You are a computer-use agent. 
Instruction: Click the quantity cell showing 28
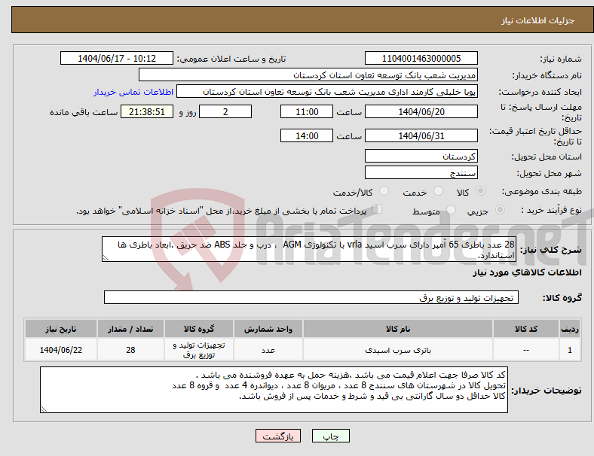(130, 350)
